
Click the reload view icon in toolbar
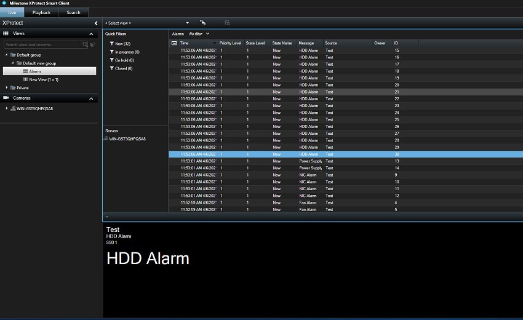202,23
